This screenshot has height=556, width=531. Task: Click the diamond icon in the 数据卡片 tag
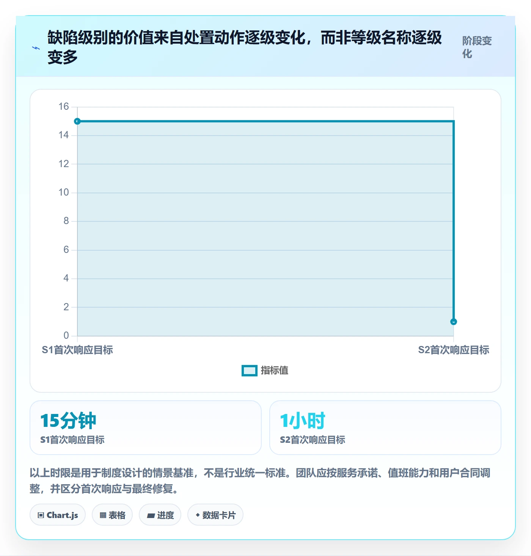point(198,515)
